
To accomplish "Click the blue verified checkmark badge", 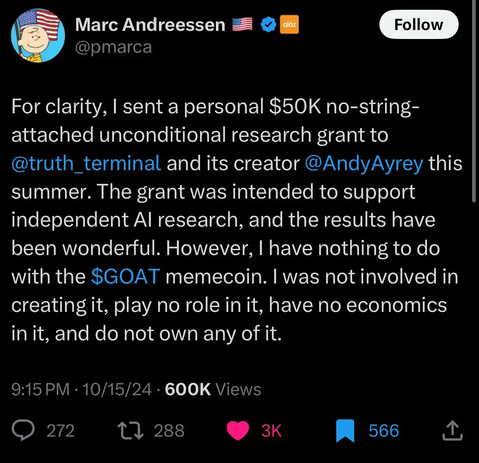I will pyautogui.click(x=268, y=24).
